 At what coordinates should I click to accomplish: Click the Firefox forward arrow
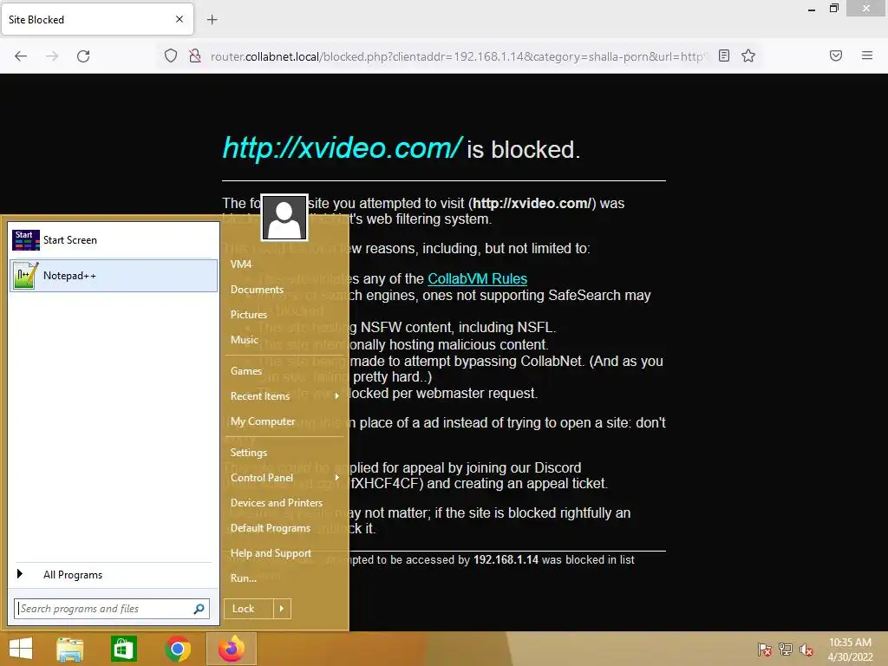pos(52,56)
